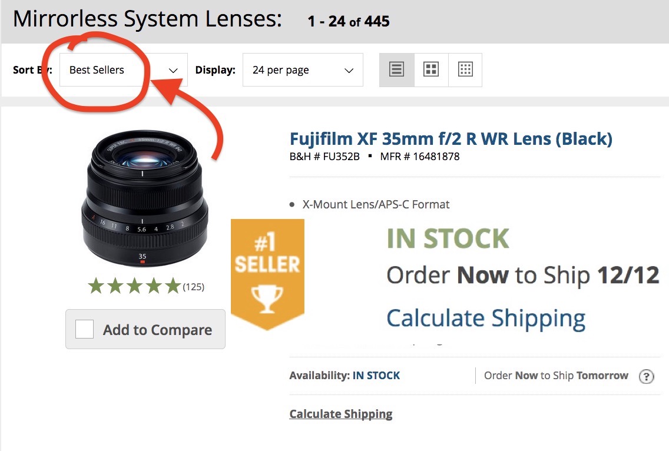Switch to four-tile grid view icon
The image size is (669, 451).
pos(431,69)
